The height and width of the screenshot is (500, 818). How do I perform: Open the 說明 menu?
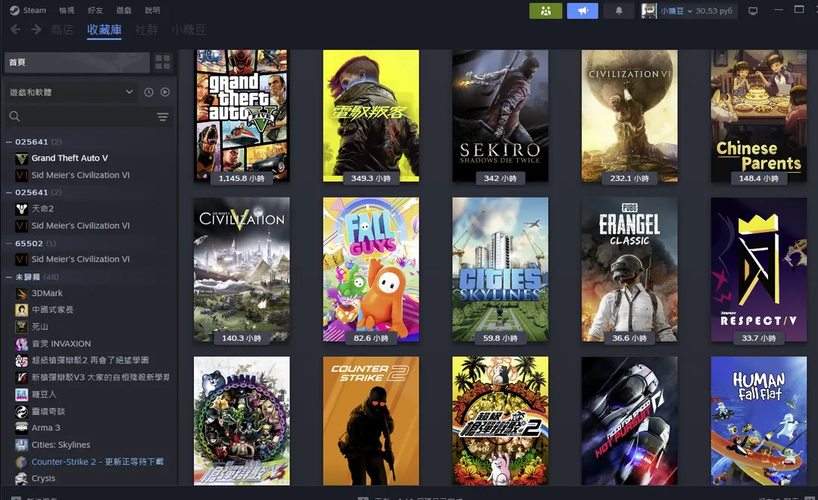[x=152, y=10]
